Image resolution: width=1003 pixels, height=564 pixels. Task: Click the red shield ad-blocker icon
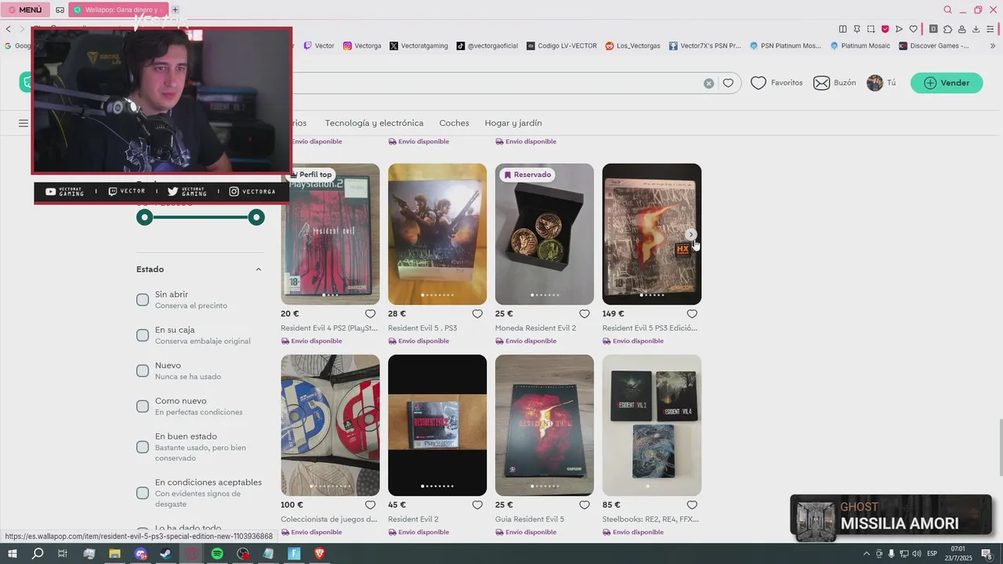click(885, 29)
